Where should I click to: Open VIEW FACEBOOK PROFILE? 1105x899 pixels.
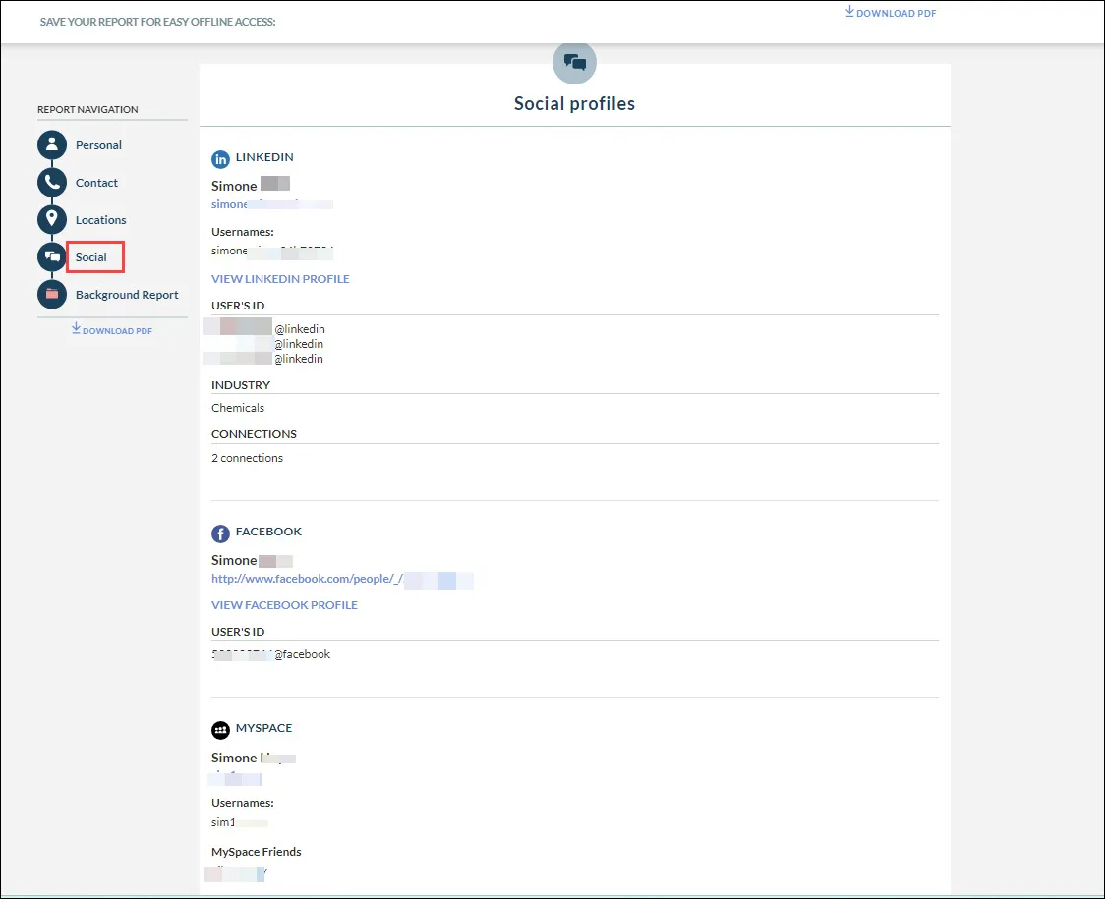pyautogui.click(x=284, y=604)
